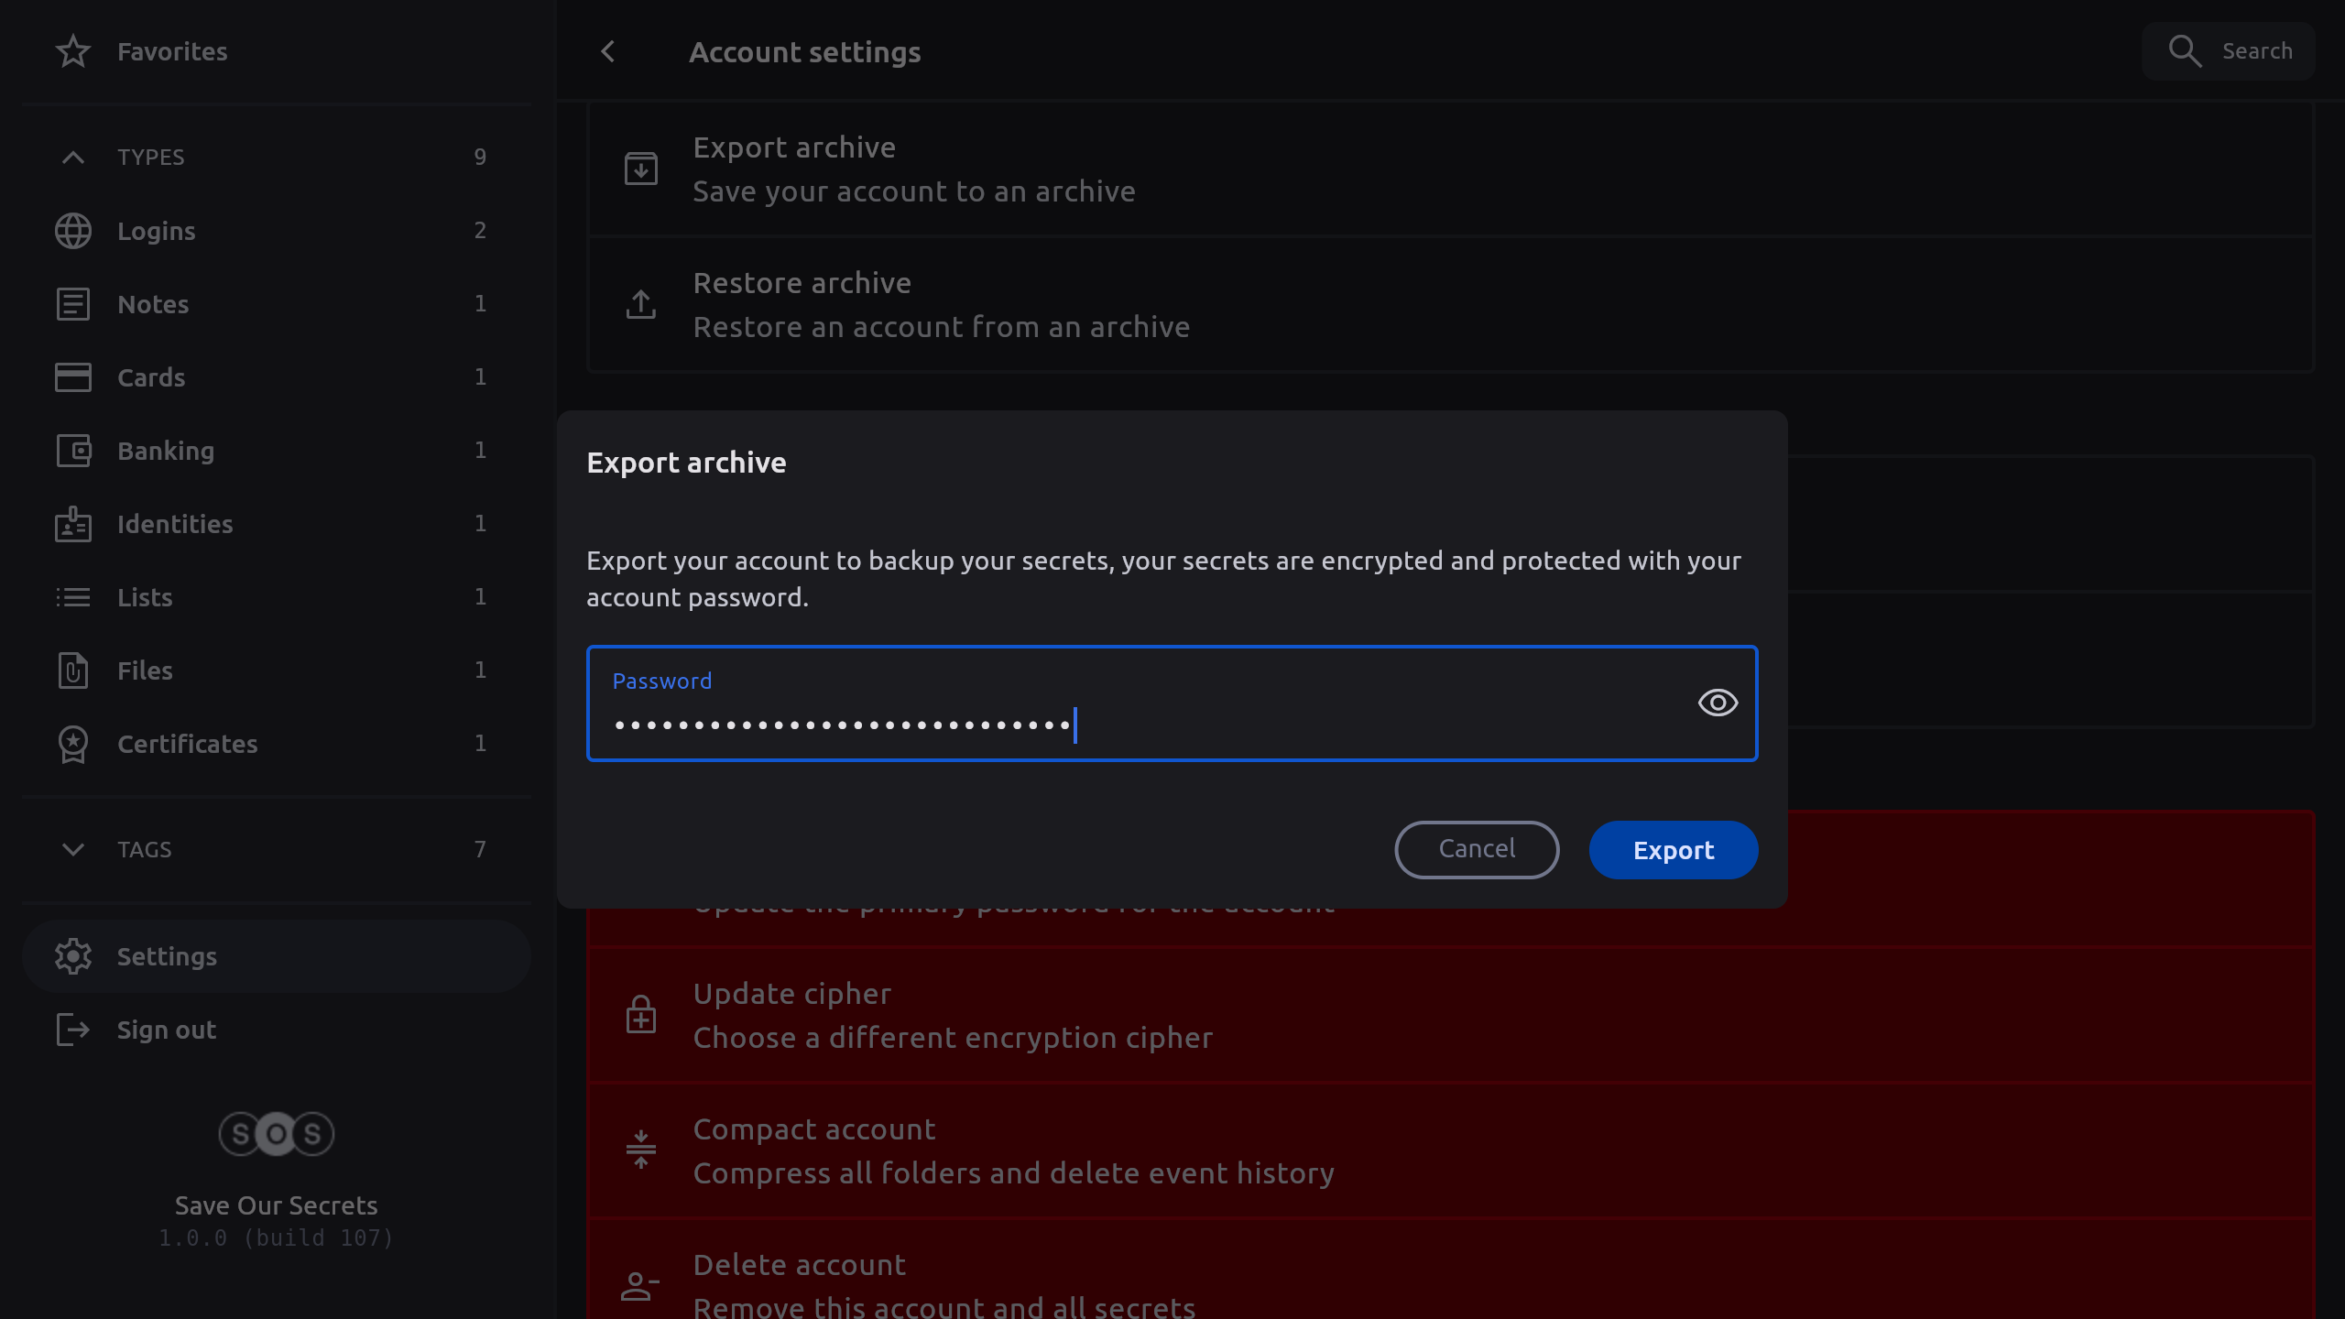Click the Favorites star icon
Screen dimensions: 2345x1319
(73, 51)
